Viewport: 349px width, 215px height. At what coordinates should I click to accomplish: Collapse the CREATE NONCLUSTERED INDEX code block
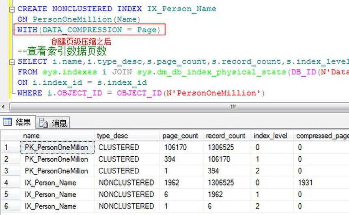(x=12, y=9)
